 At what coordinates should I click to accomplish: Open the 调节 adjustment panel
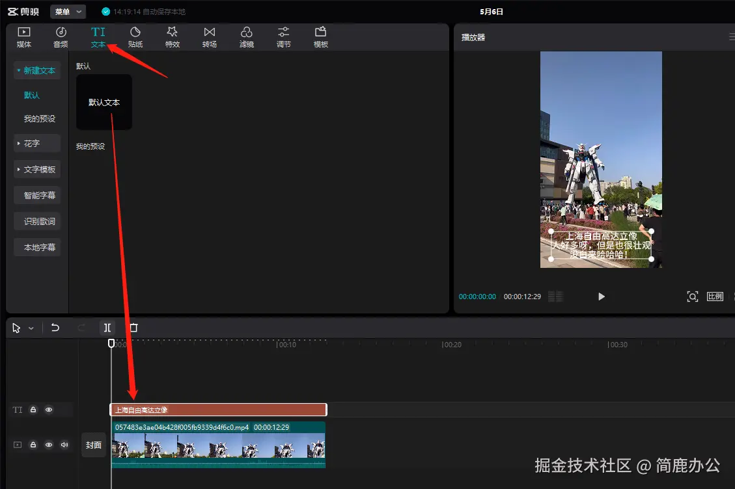point(283,36)
